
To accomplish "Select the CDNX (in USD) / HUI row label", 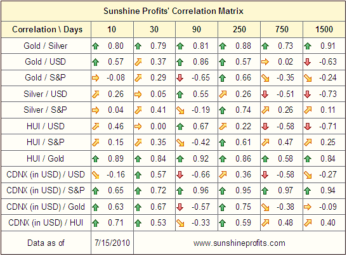I will [46, 222].
